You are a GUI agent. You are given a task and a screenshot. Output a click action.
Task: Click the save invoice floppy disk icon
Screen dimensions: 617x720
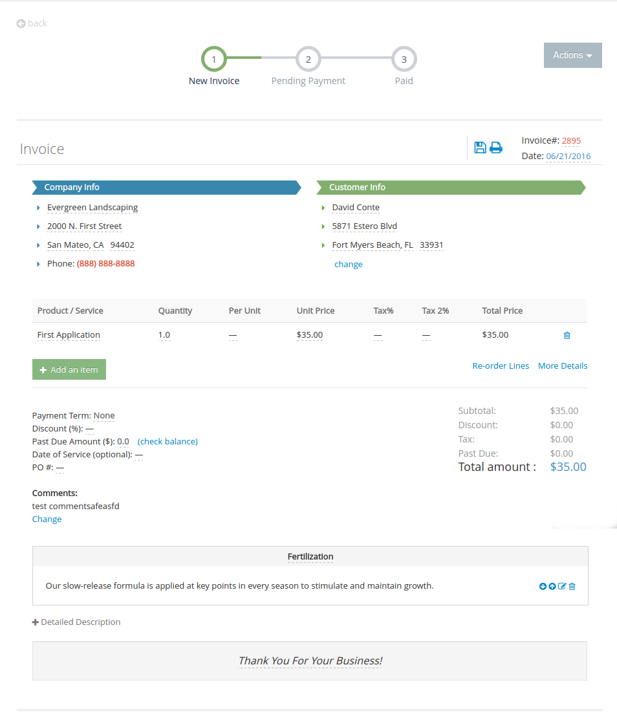pos(480,147)
